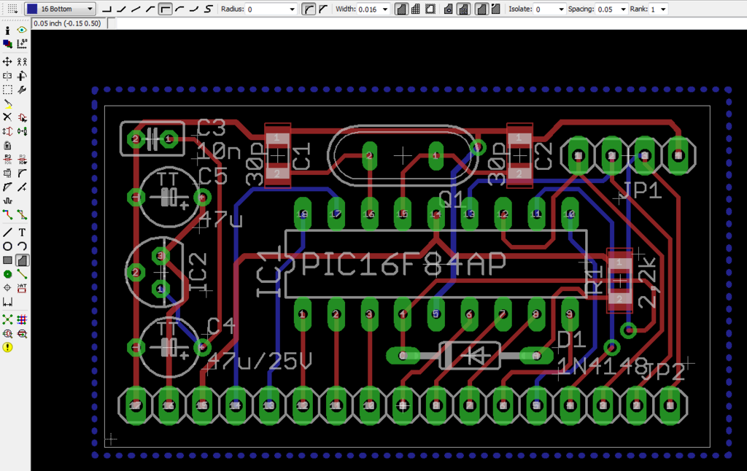
Task: Select the Attribute tool
Action: coord(22,288)
